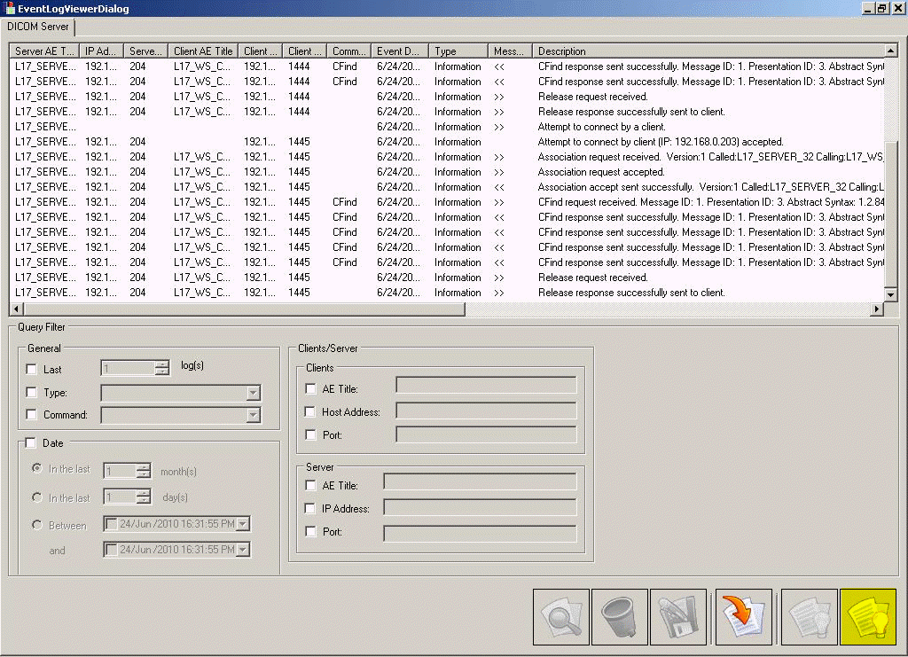
Task: Click the trash bin delete logs button
Action: [x=619, y=617]
